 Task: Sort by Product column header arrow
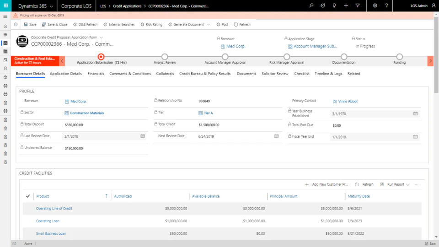click(x=107, y=196)
